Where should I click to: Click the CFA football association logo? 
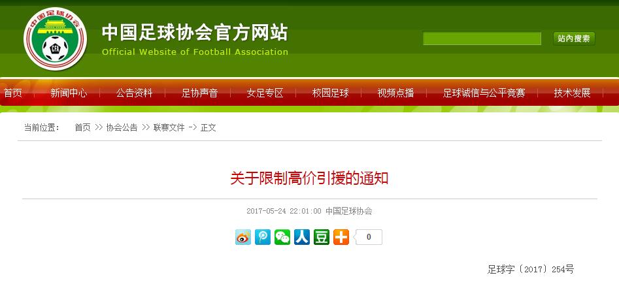pyautogui.click(x=56, y=39)
